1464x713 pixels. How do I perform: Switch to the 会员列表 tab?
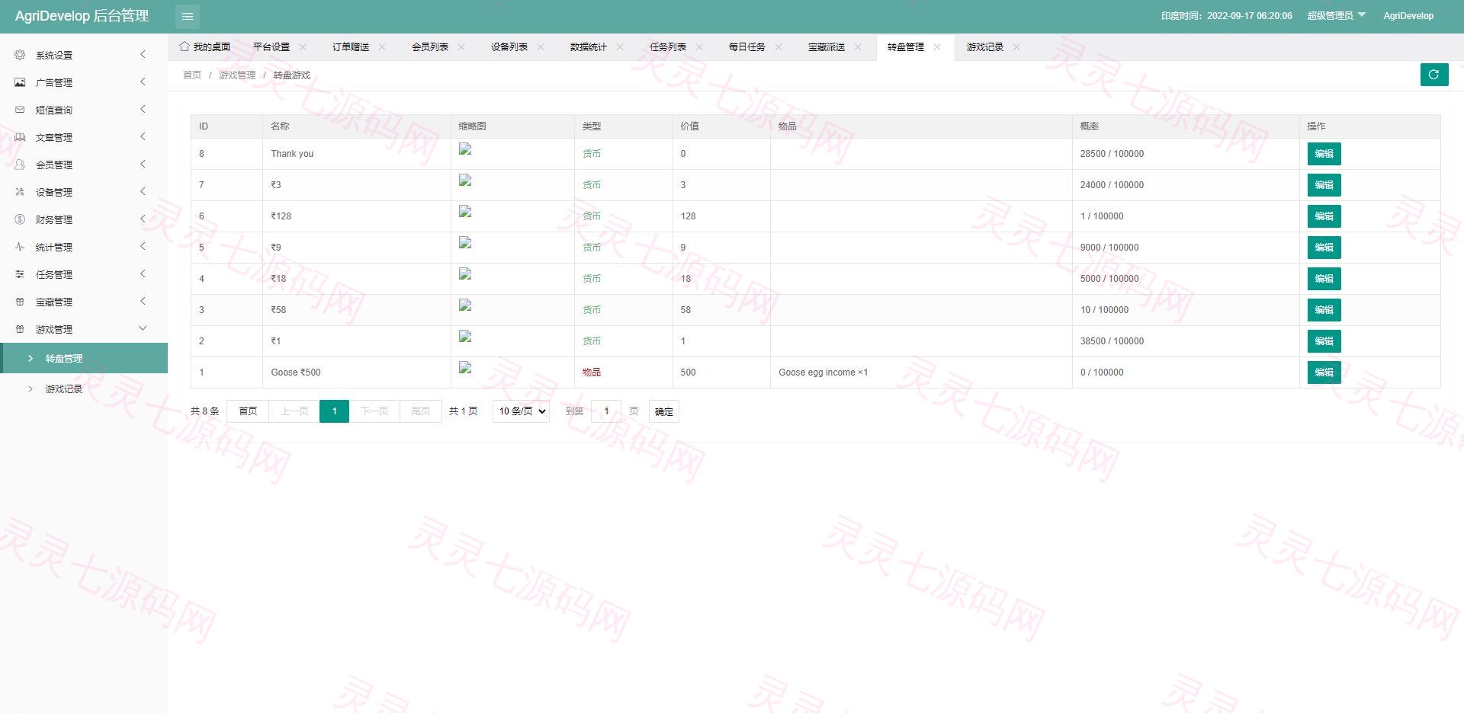click(430, 47)
